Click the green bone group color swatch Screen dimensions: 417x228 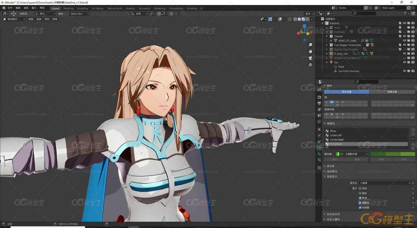point(393,154)
